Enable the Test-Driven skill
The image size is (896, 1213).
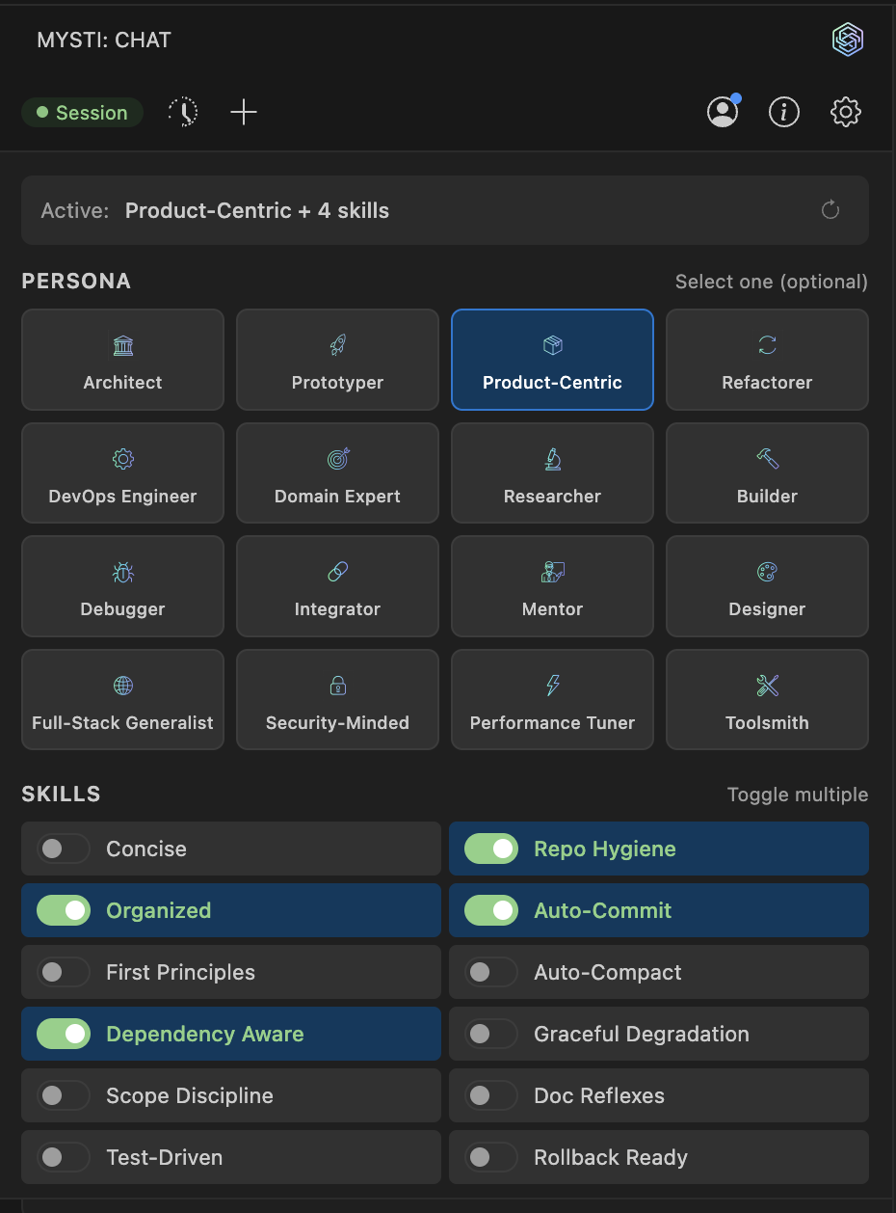(x=64, y=1157)
